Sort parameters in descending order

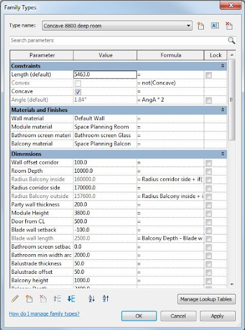pos(106,299)
